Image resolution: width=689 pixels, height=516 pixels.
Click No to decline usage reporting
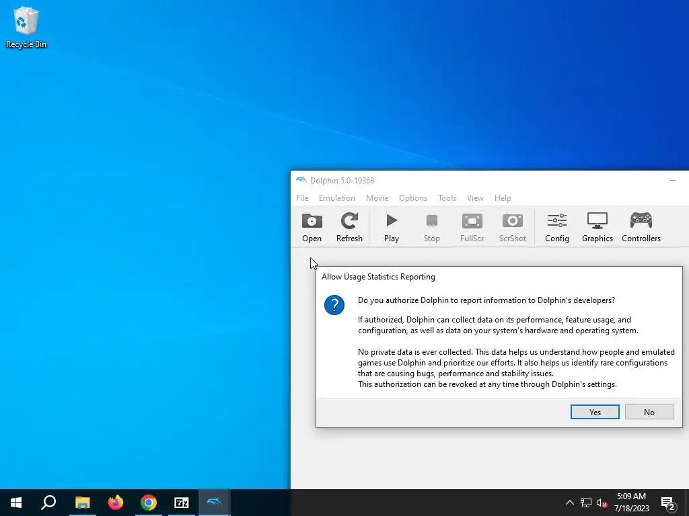(649, 412)
